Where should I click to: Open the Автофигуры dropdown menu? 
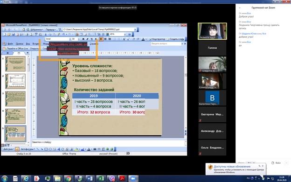(28, 149)
